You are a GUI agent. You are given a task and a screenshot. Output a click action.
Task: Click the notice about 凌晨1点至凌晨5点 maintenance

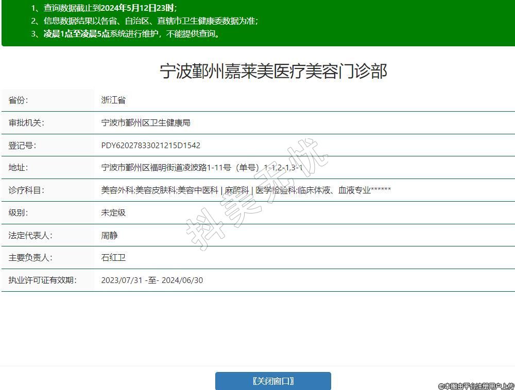pos(131,34)
